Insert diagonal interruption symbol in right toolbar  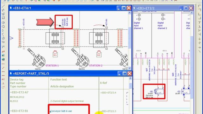[200, 51]
